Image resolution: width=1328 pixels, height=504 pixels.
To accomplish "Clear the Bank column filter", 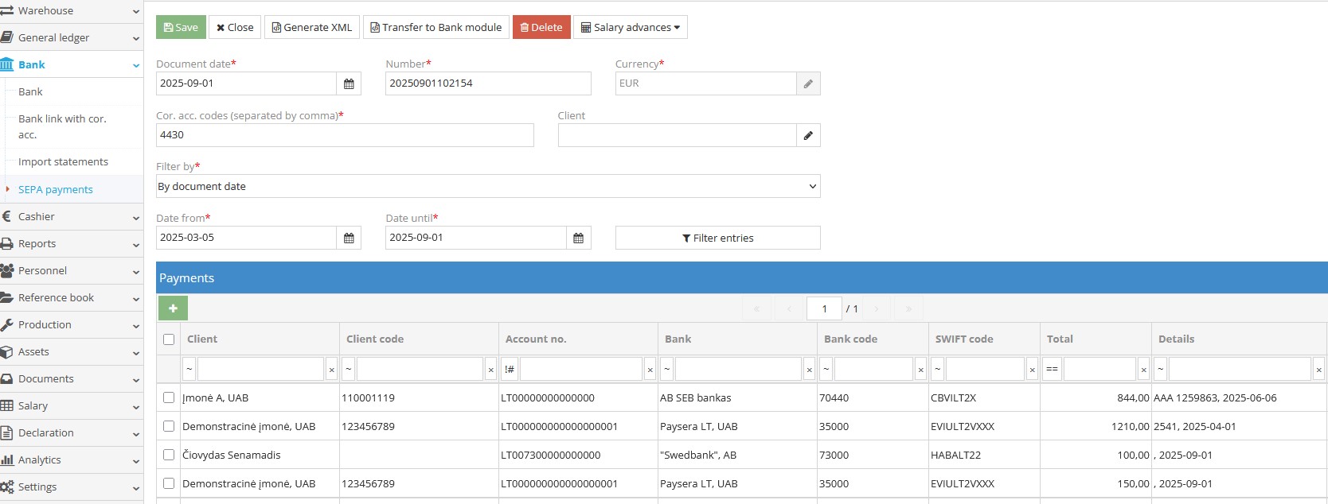I will point(810,370).
